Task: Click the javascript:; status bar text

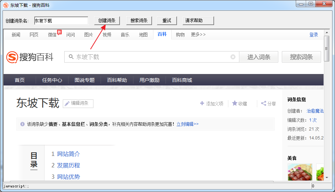Action: pos(16,186)
